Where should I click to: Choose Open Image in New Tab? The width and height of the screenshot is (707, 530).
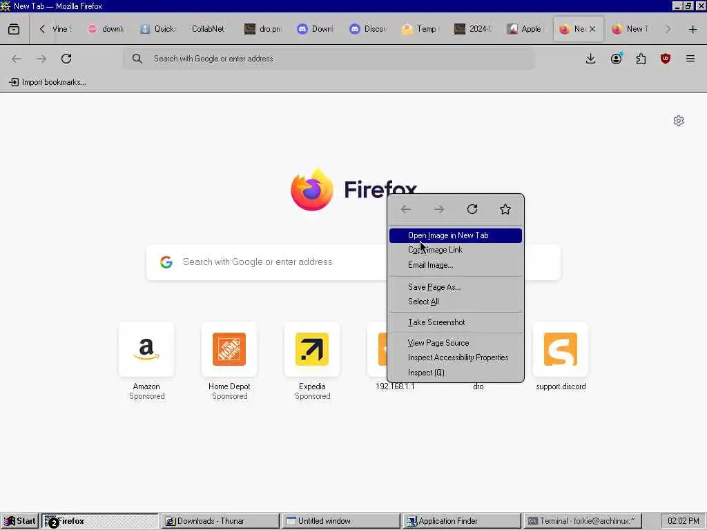456,235
